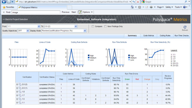The image size is (192, 108).
Task: Click the Feeds icon in command bar
Action: point(139,7)
